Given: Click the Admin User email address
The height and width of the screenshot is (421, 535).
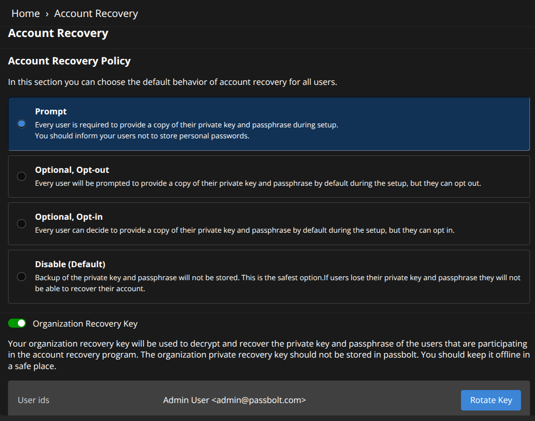Looking at the screenshot, I should (x=234, y=400).
